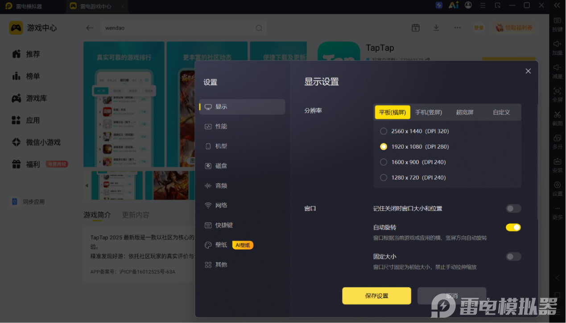566x323 pixels.
Task: Open 推荐 in game center sidebar
Action: [26, 54]
